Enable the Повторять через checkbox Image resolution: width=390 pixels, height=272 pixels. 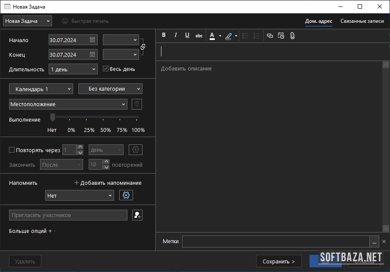[12, 150]
